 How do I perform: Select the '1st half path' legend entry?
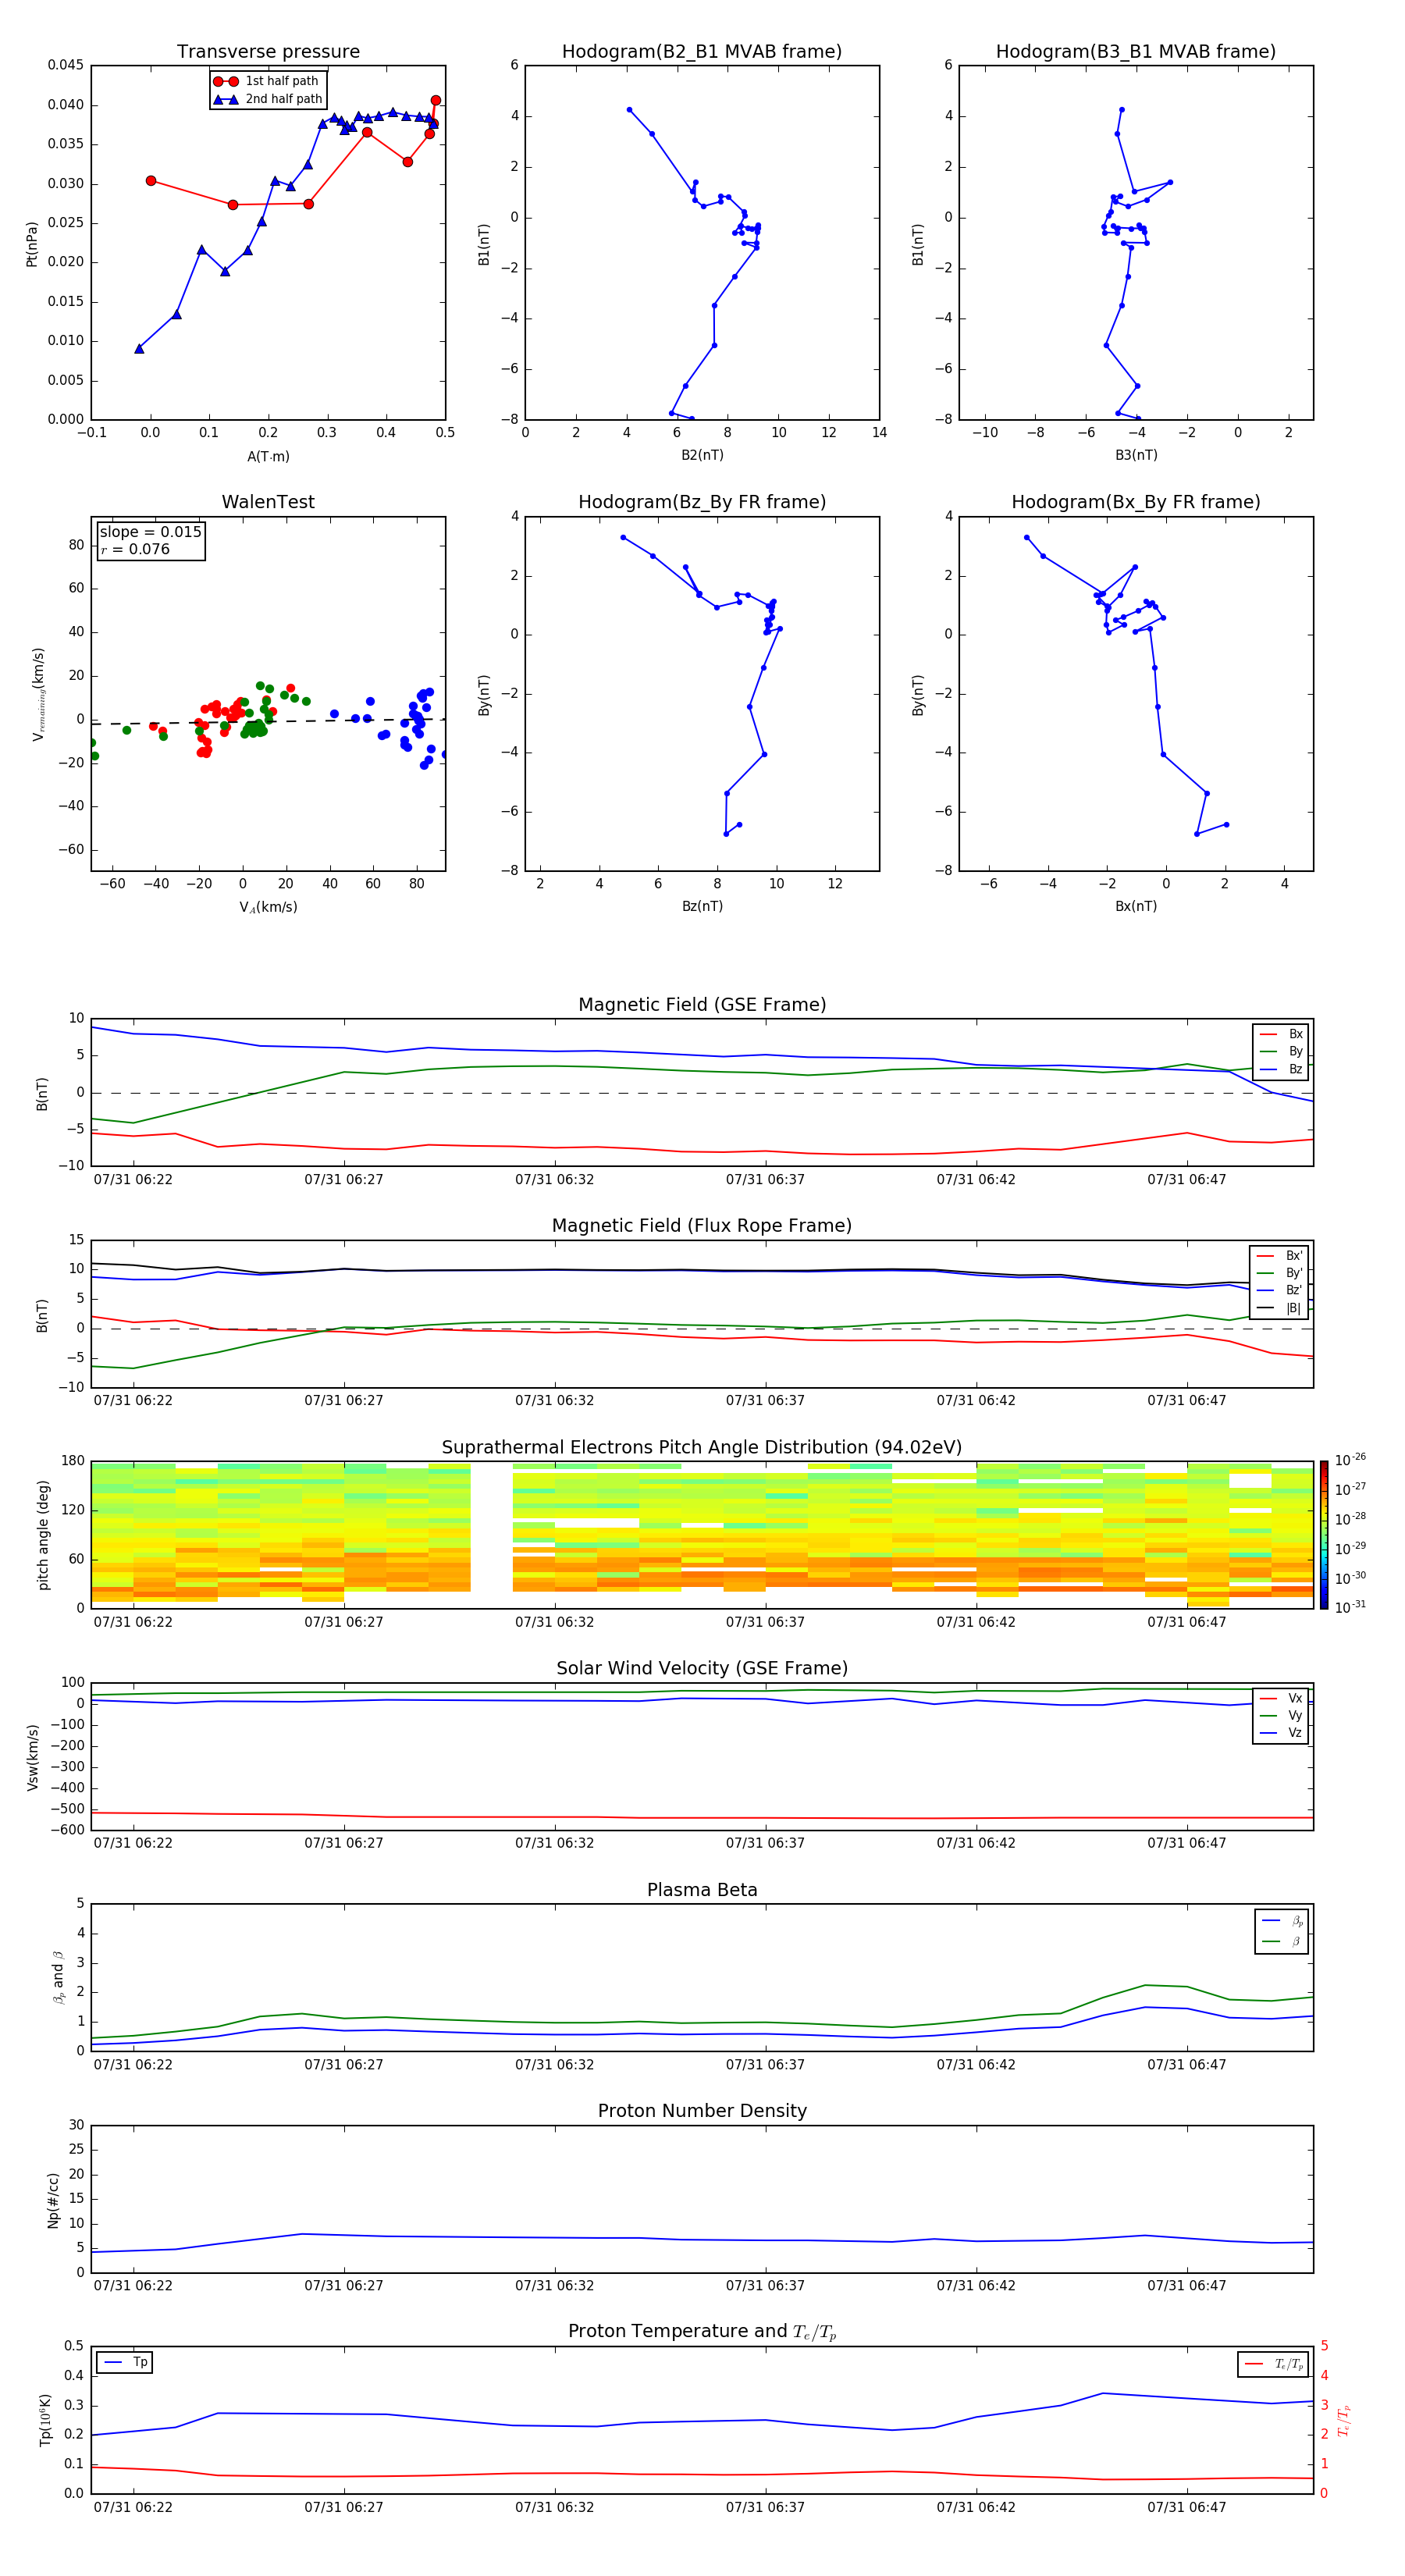(x=267, y=81)
